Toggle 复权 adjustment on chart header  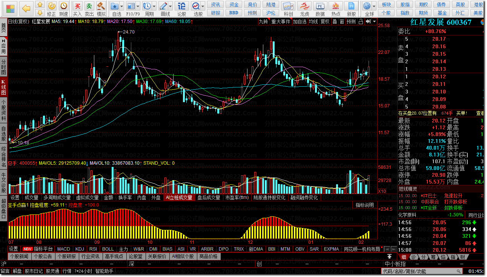tap(325, 21)
